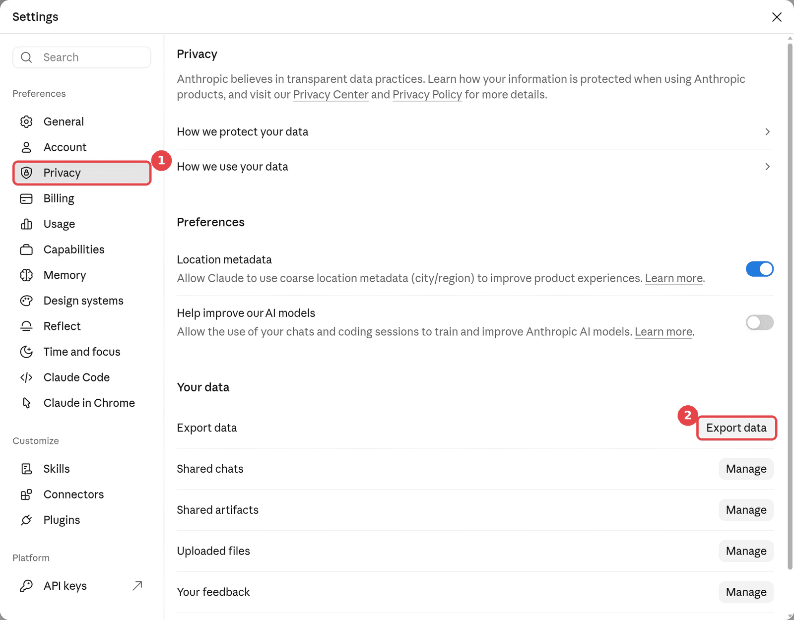Go to Memory settings label
Image resolution: width=794 pixels, height=620 pixels.
[x=65, y=275]
